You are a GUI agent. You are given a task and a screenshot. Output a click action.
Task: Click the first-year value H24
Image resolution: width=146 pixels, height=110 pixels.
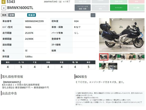click(x=76, y=21)
